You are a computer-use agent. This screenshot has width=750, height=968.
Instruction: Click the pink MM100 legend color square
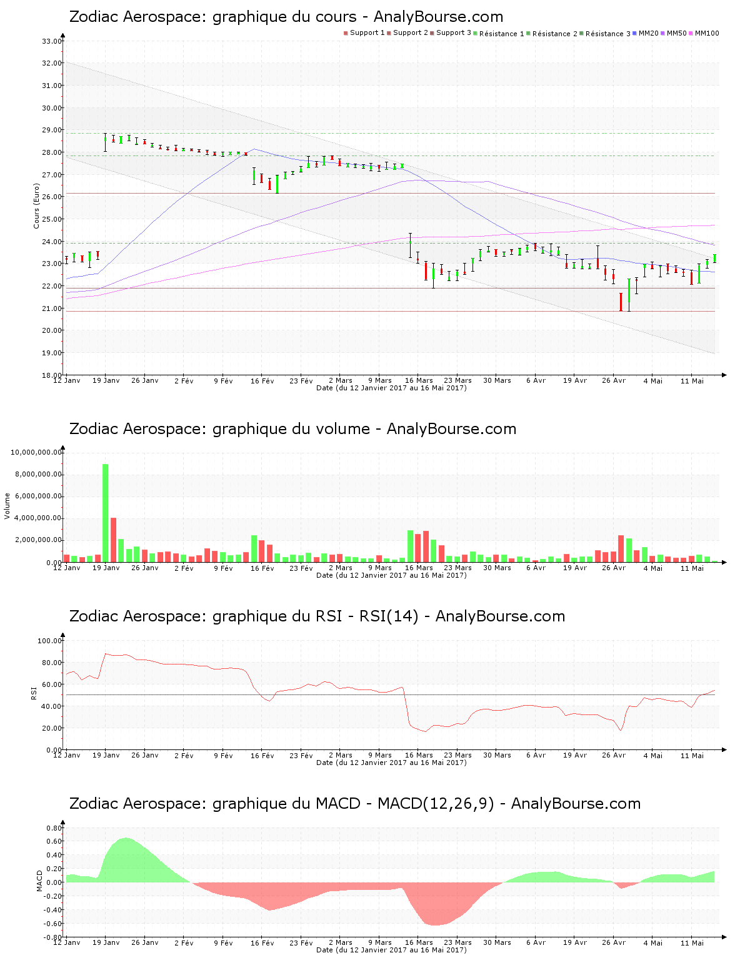(692, 33)
